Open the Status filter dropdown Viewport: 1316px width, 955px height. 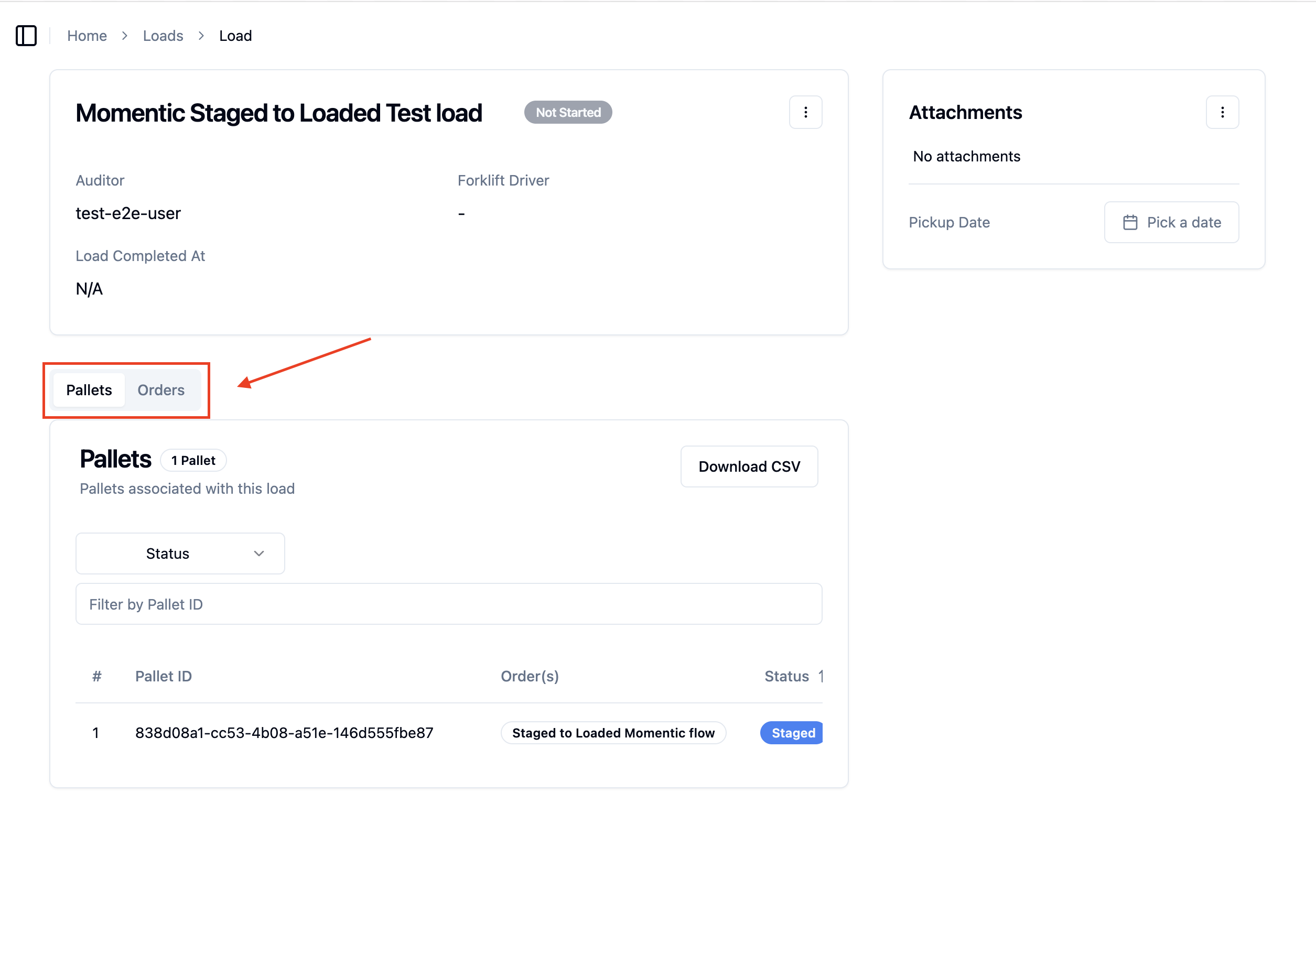(x=180, y=554)
